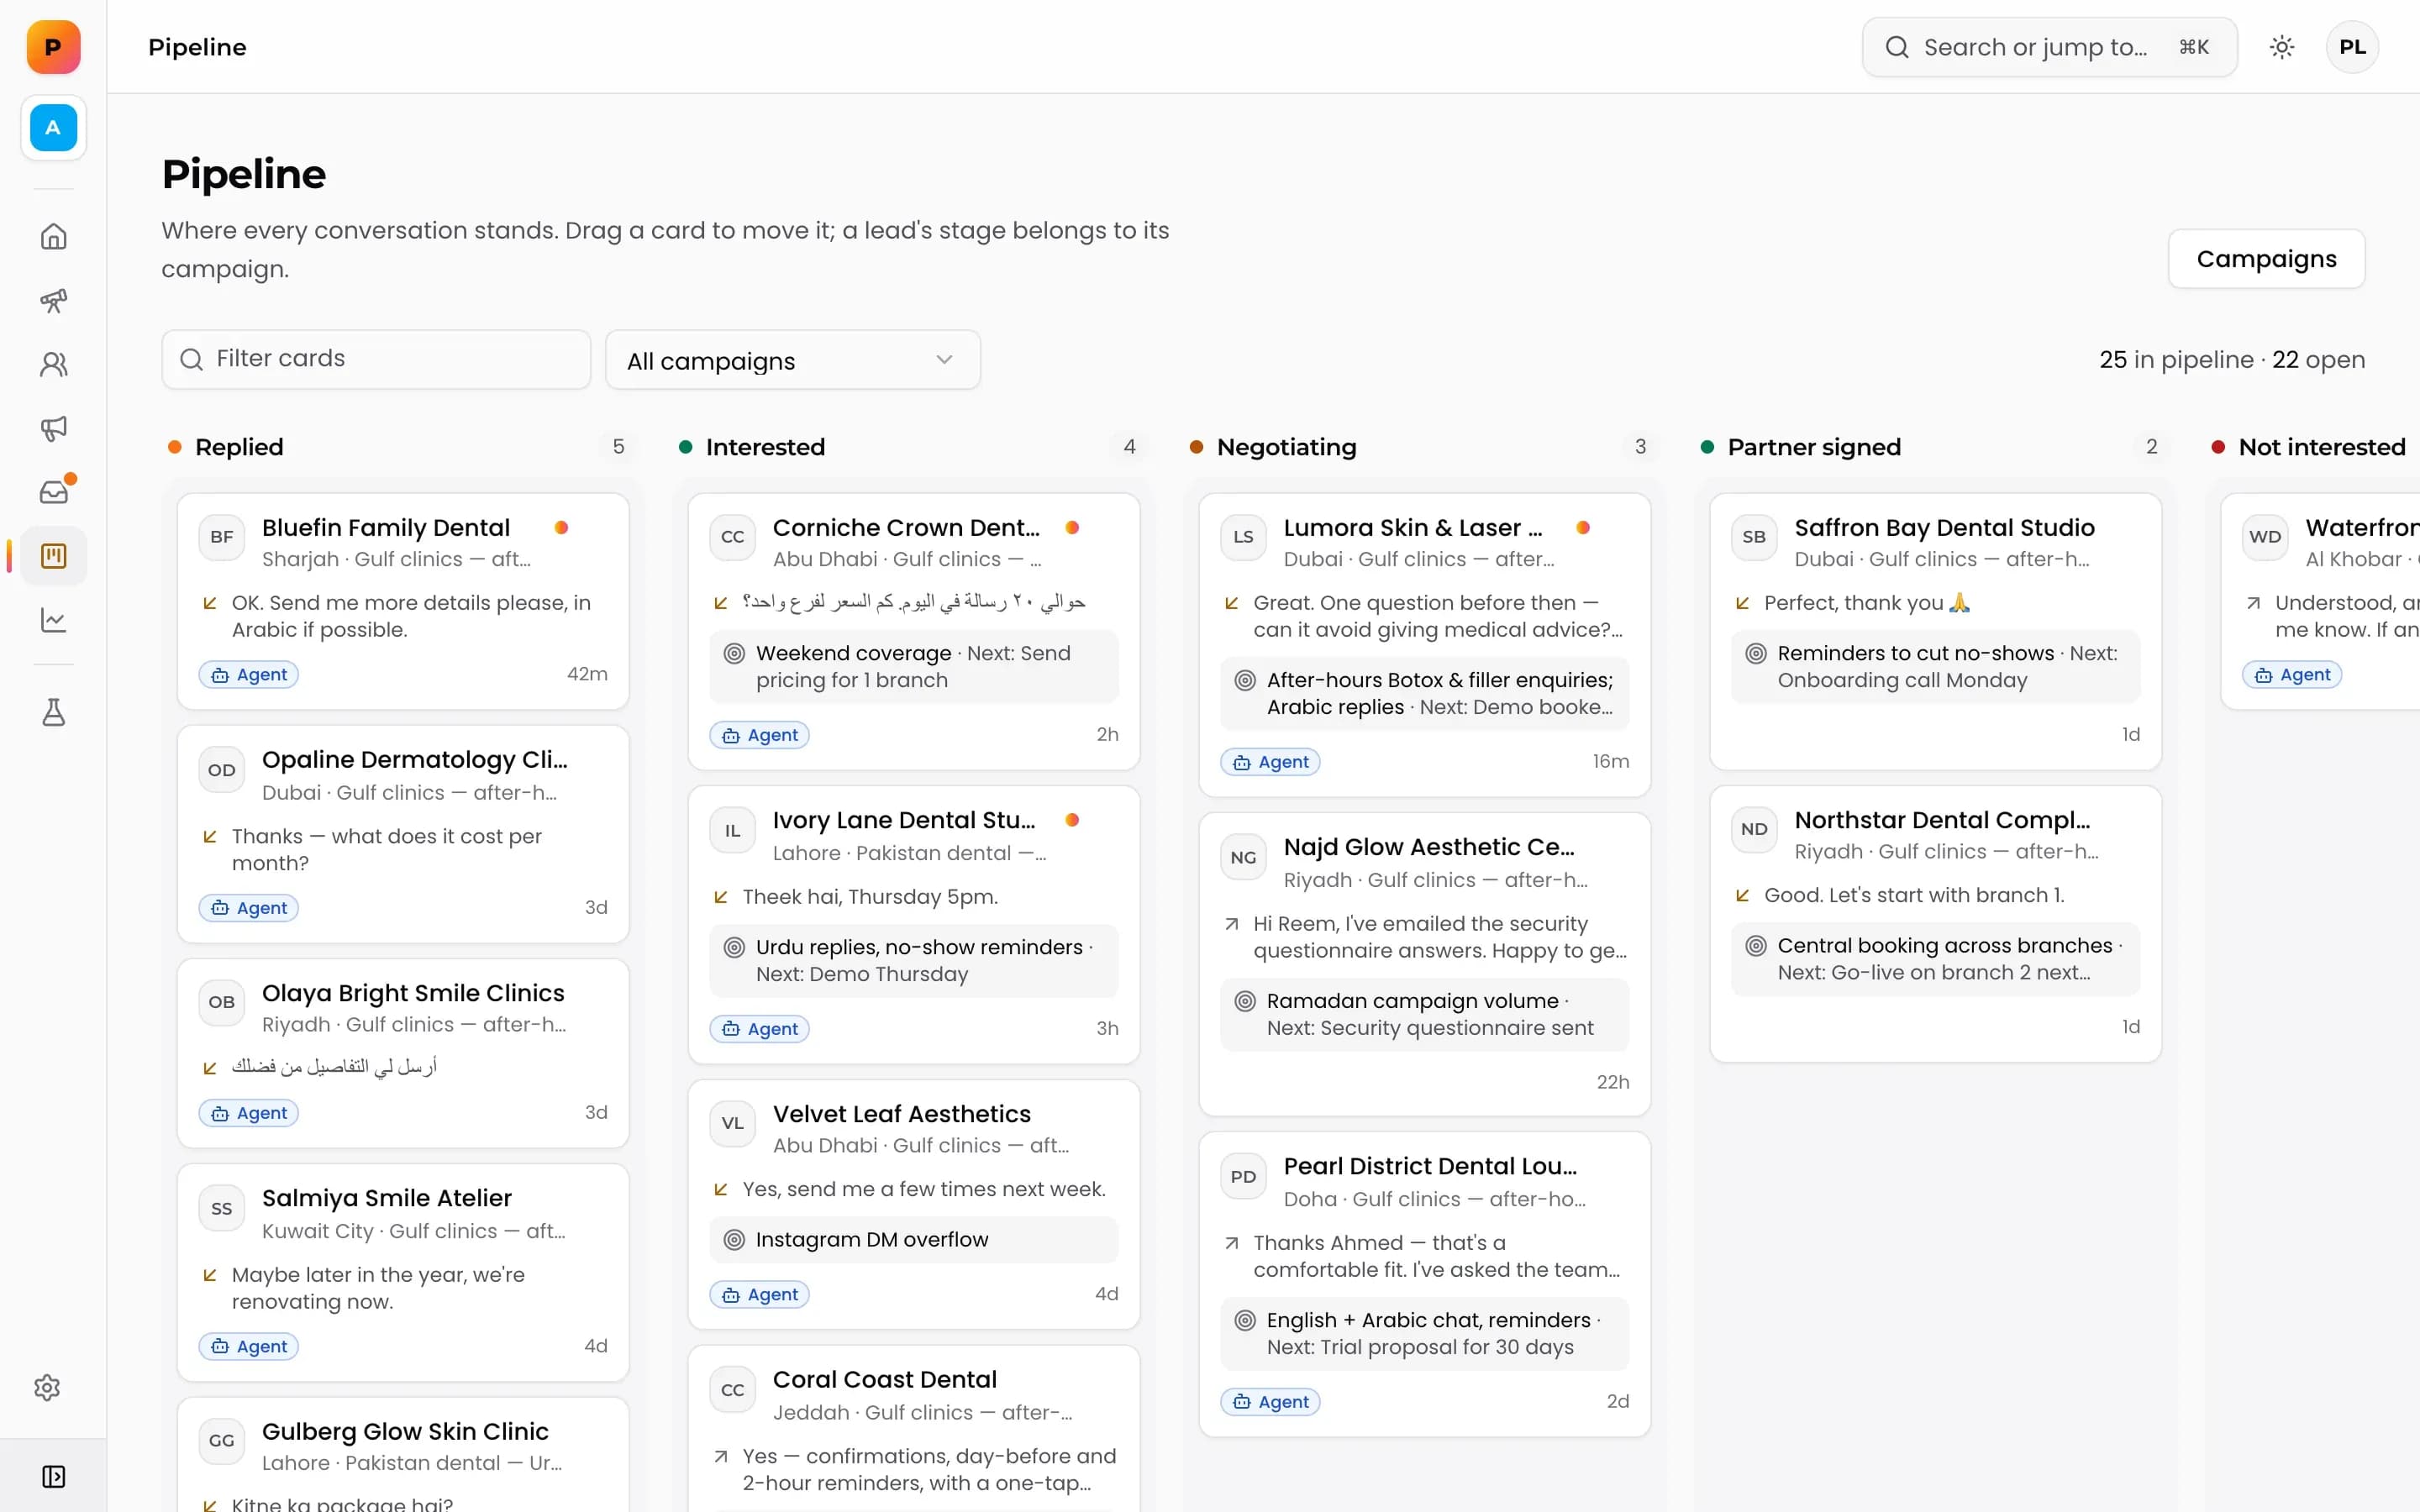This screenshot has width=2420, height=1512.
Task: Open the PL user avatar menu
Action: pyautogui.click(x=2352, y=47)
